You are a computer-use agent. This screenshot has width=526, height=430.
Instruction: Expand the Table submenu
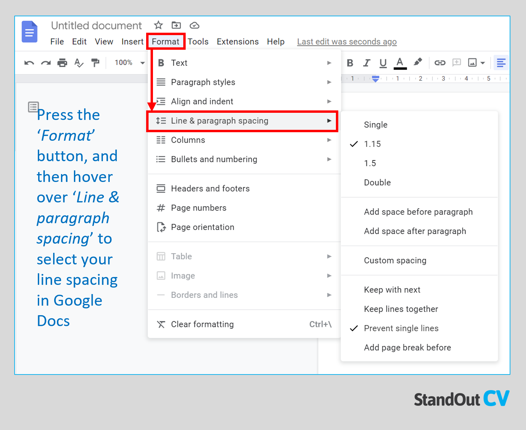328,256
